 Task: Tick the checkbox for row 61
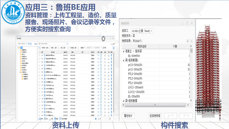coord(39,55)
